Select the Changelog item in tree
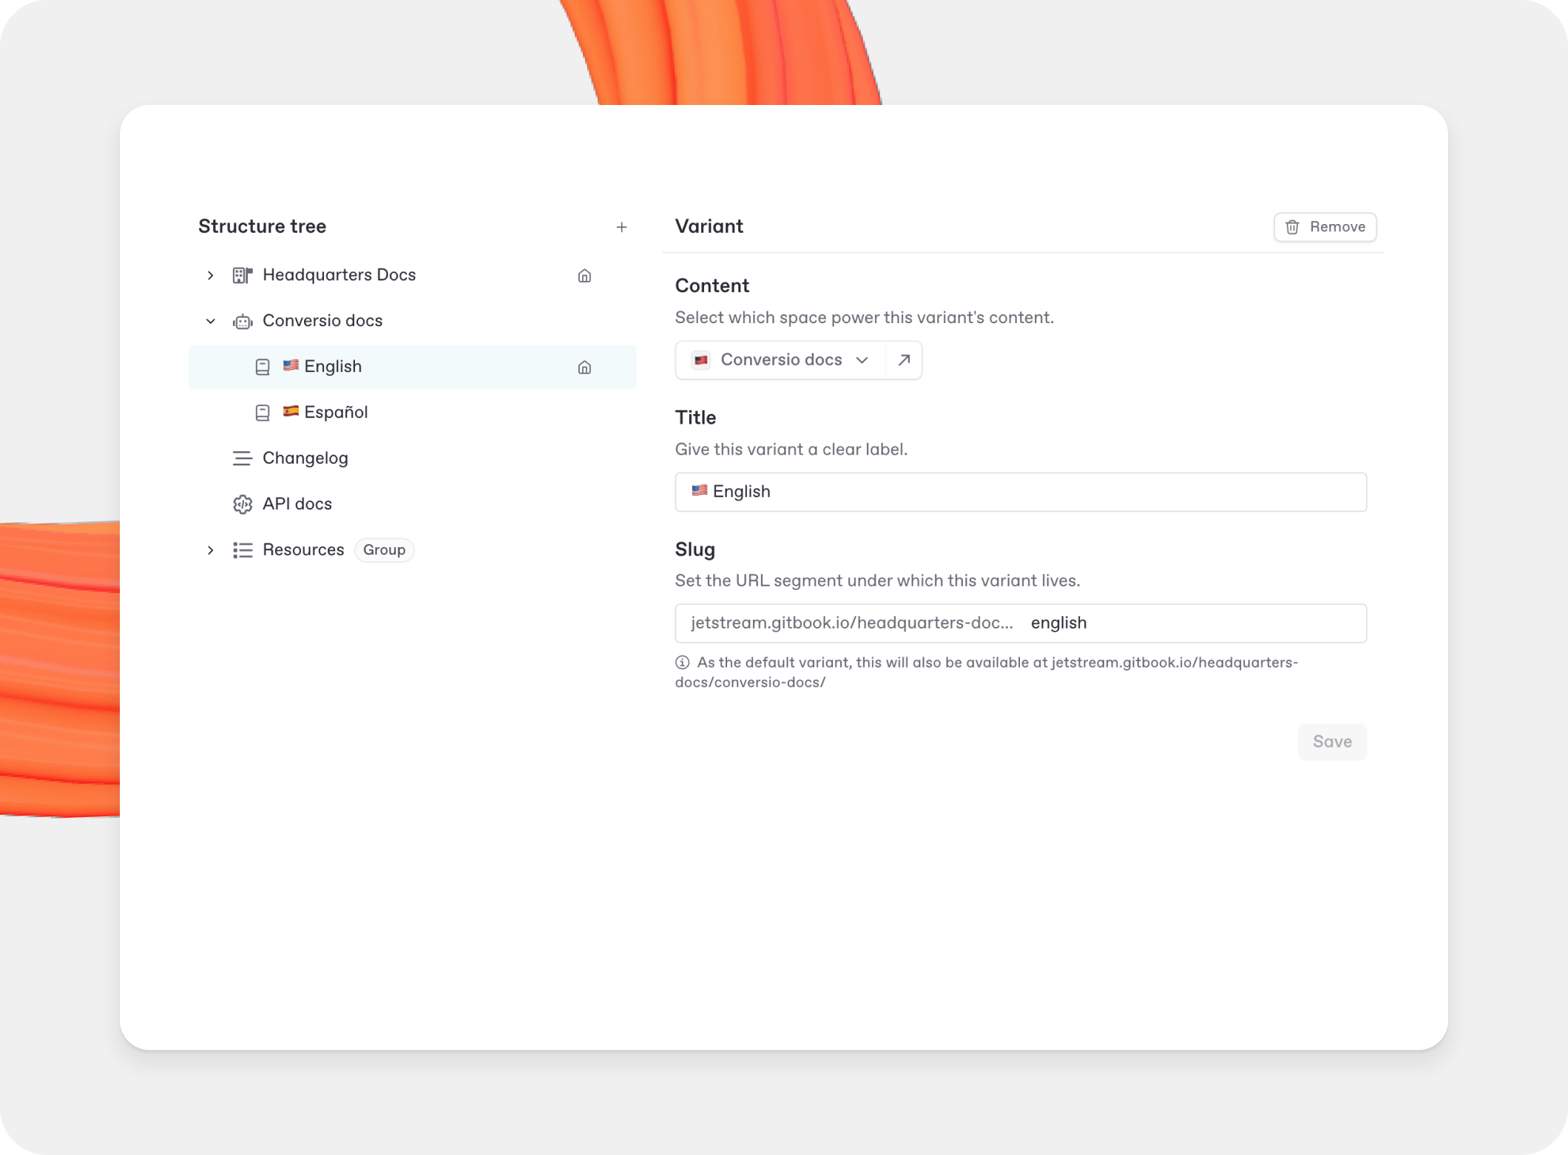1568x1155 pixels. point(305,458)
